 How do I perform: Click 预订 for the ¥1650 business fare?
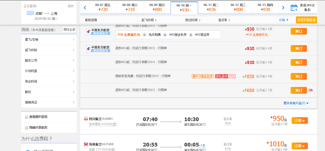(299, 90)
